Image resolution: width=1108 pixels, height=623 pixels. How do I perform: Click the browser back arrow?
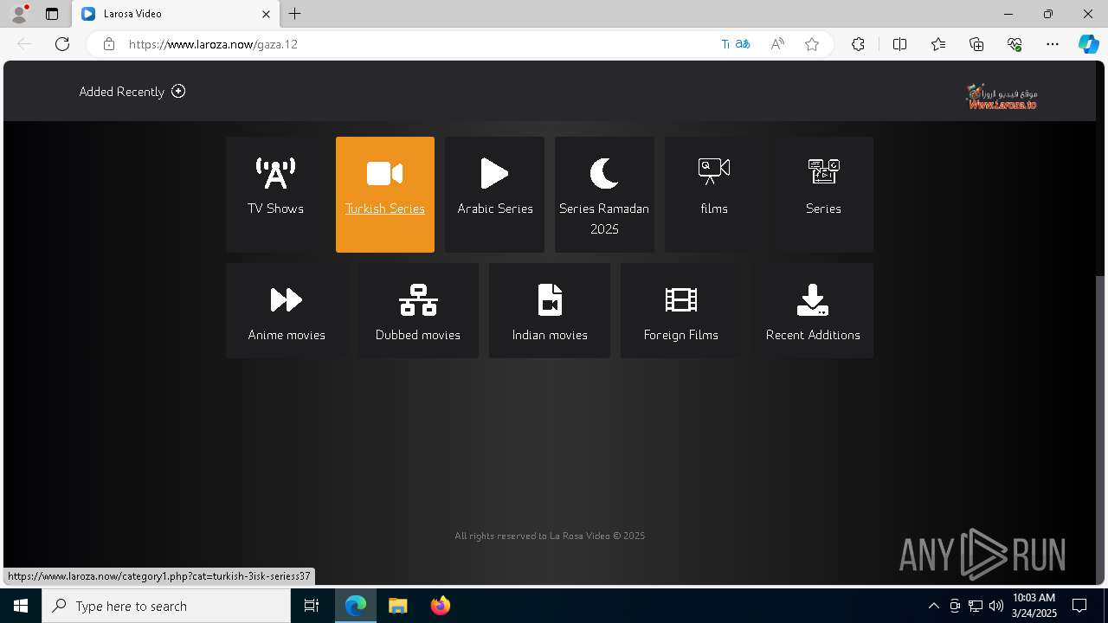24,44
